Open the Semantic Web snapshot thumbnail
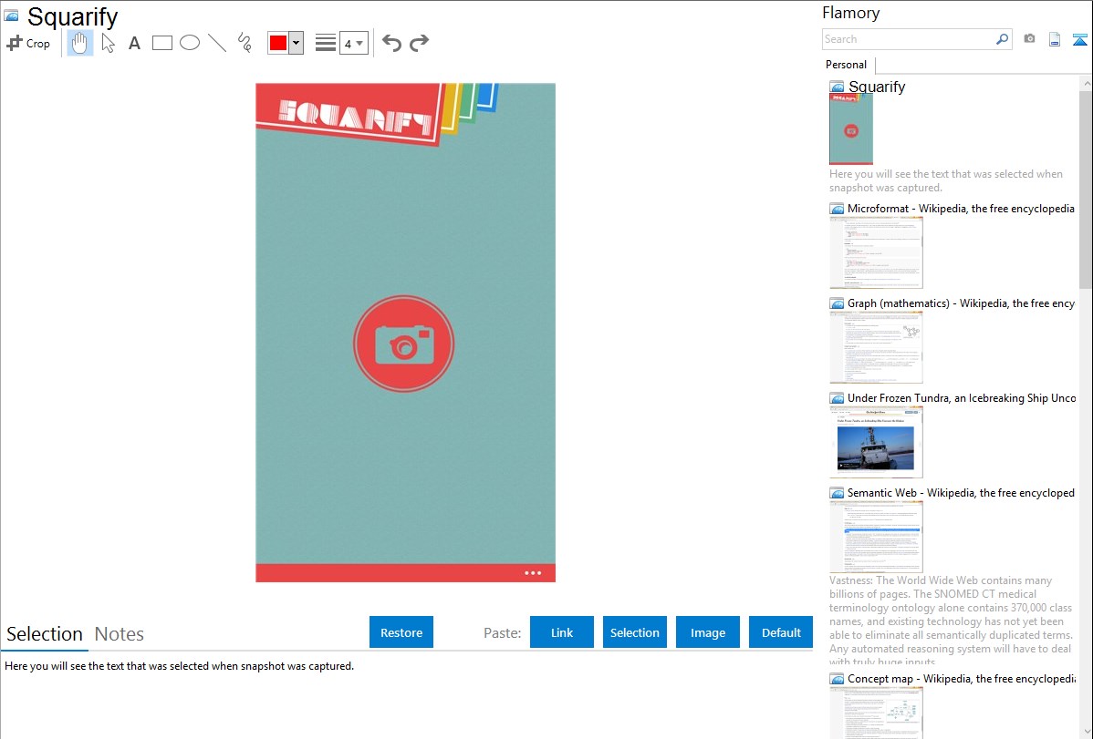 [876, 537]
